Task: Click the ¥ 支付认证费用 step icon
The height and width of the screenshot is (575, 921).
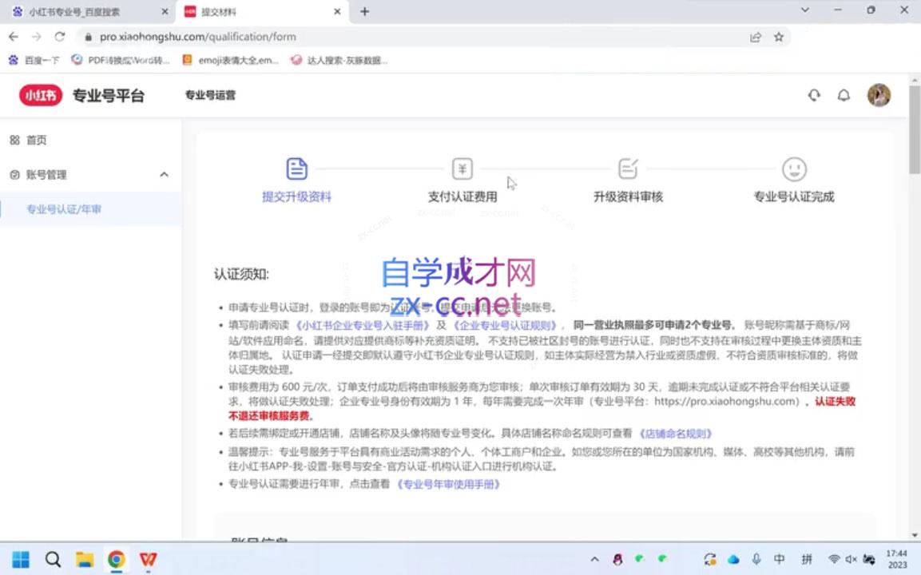Action: pyautogui.click(x=462, y=169)
